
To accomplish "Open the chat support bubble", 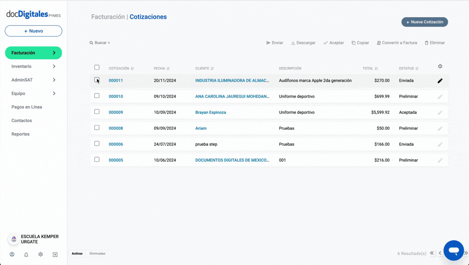I will click(453, 250).
